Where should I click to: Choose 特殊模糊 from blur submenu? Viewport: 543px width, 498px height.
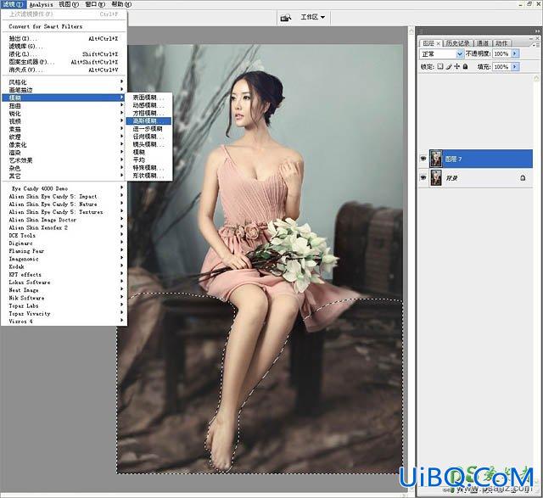(x=148, y=168)
